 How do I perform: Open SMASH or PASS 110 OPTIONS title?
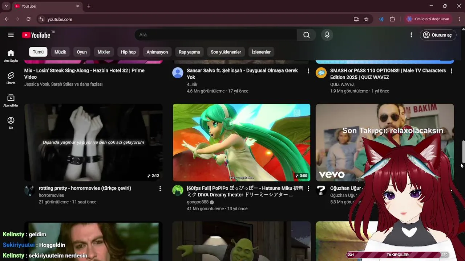pos(388,74)
